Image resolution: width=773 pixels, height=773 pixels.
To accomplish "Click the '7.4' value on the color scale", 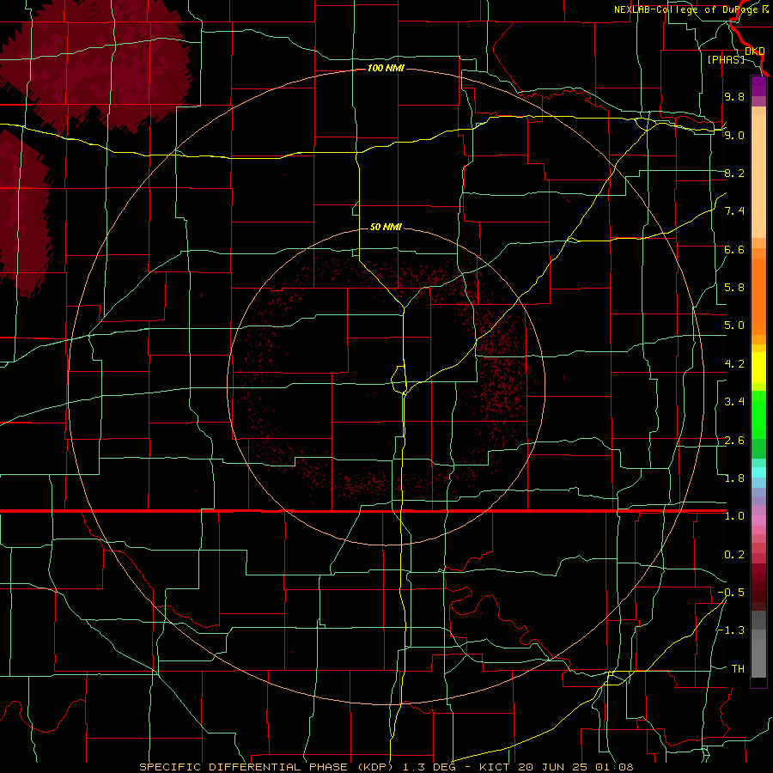I will 734,211.
